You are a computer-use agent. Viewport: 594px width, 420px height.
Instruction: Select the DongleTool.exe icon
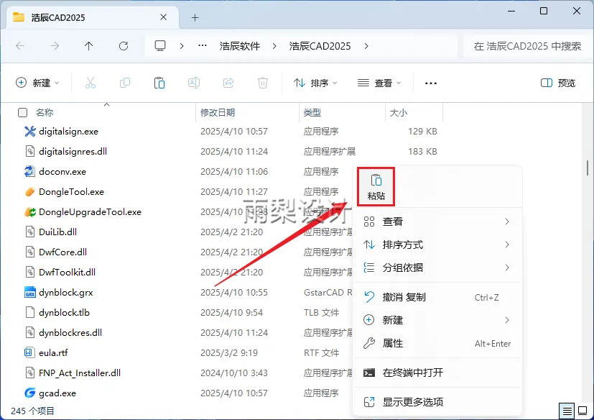tap(30, 191)
